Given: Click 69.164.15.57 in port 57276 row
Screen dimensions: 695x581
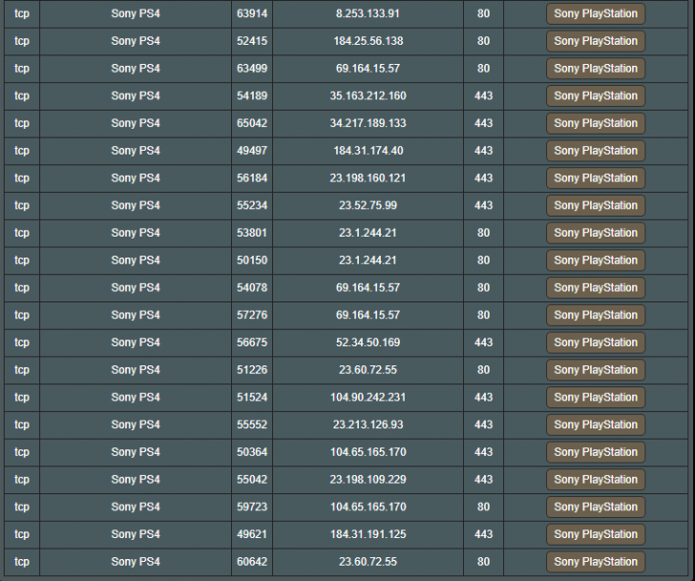Looking at the screenshot, I should (368, 316).
